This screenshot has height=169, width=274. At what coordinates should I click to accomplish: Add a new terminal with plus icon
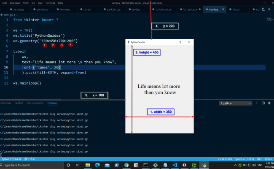click(257, 103)
